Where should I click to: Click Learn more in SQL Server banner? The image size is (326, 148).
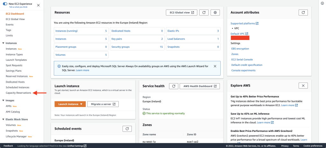82,70
